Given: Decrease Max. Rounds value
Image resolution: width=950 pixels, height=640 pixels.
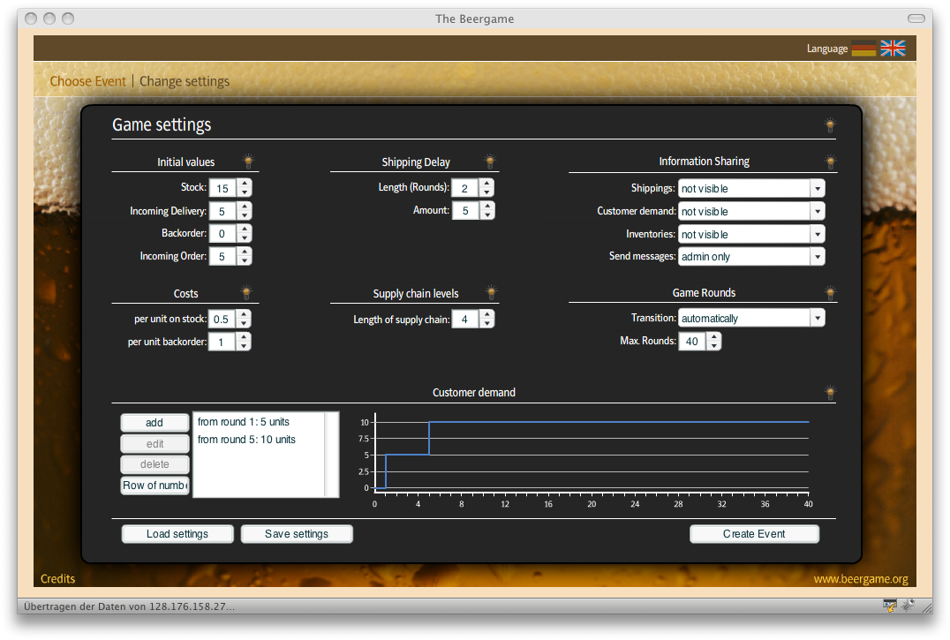Looking at the screenshot, I should 714,346.
